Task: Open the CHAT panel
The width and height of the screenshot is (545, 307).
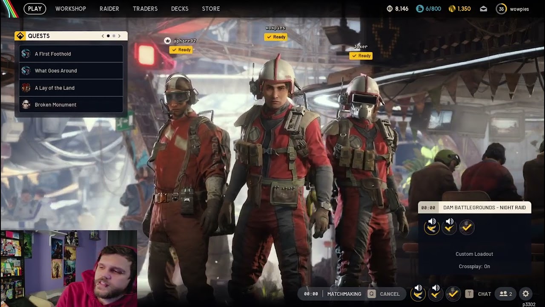Action: point(485,294)
